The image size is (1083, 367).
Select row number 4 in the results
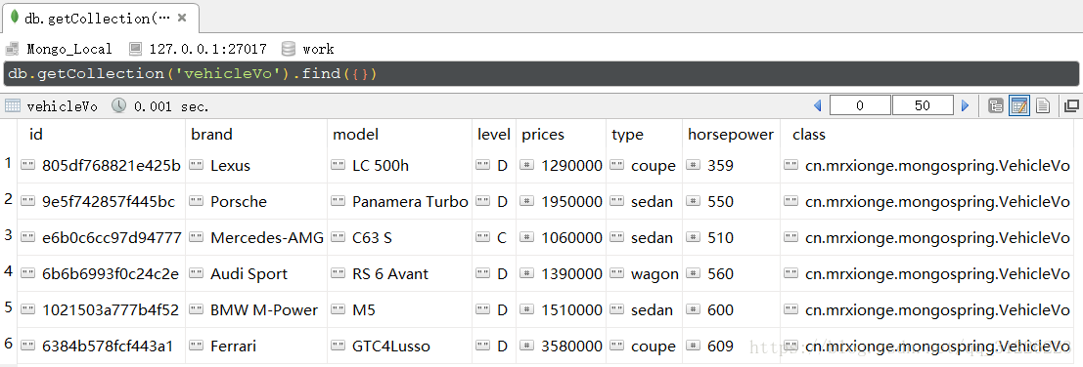coord(8,271)
